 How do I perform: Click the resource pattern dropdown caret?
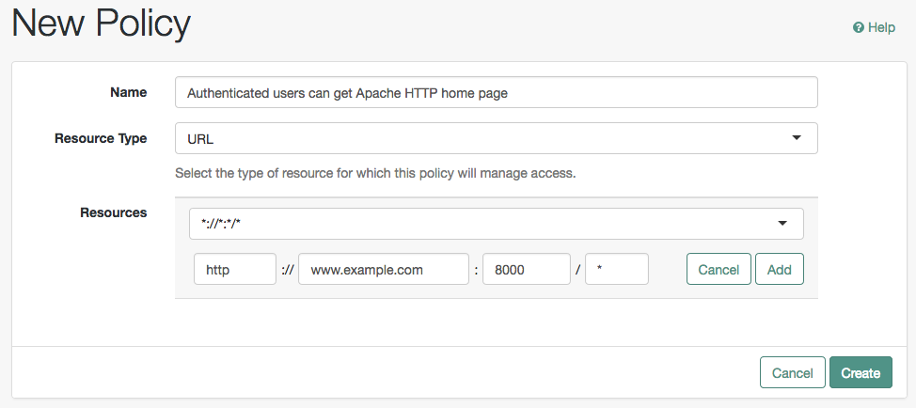coord(782,224)
